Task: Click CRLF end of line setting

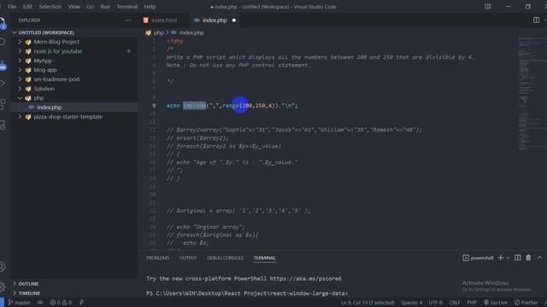Action: 454,303
